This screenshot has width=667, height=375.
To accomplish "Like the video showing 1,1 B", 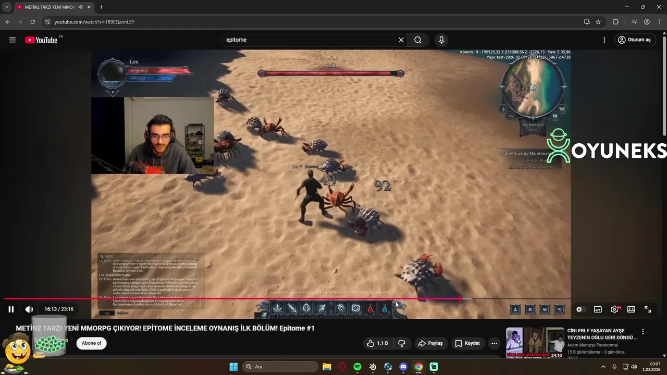I will [x=377, y=343].
